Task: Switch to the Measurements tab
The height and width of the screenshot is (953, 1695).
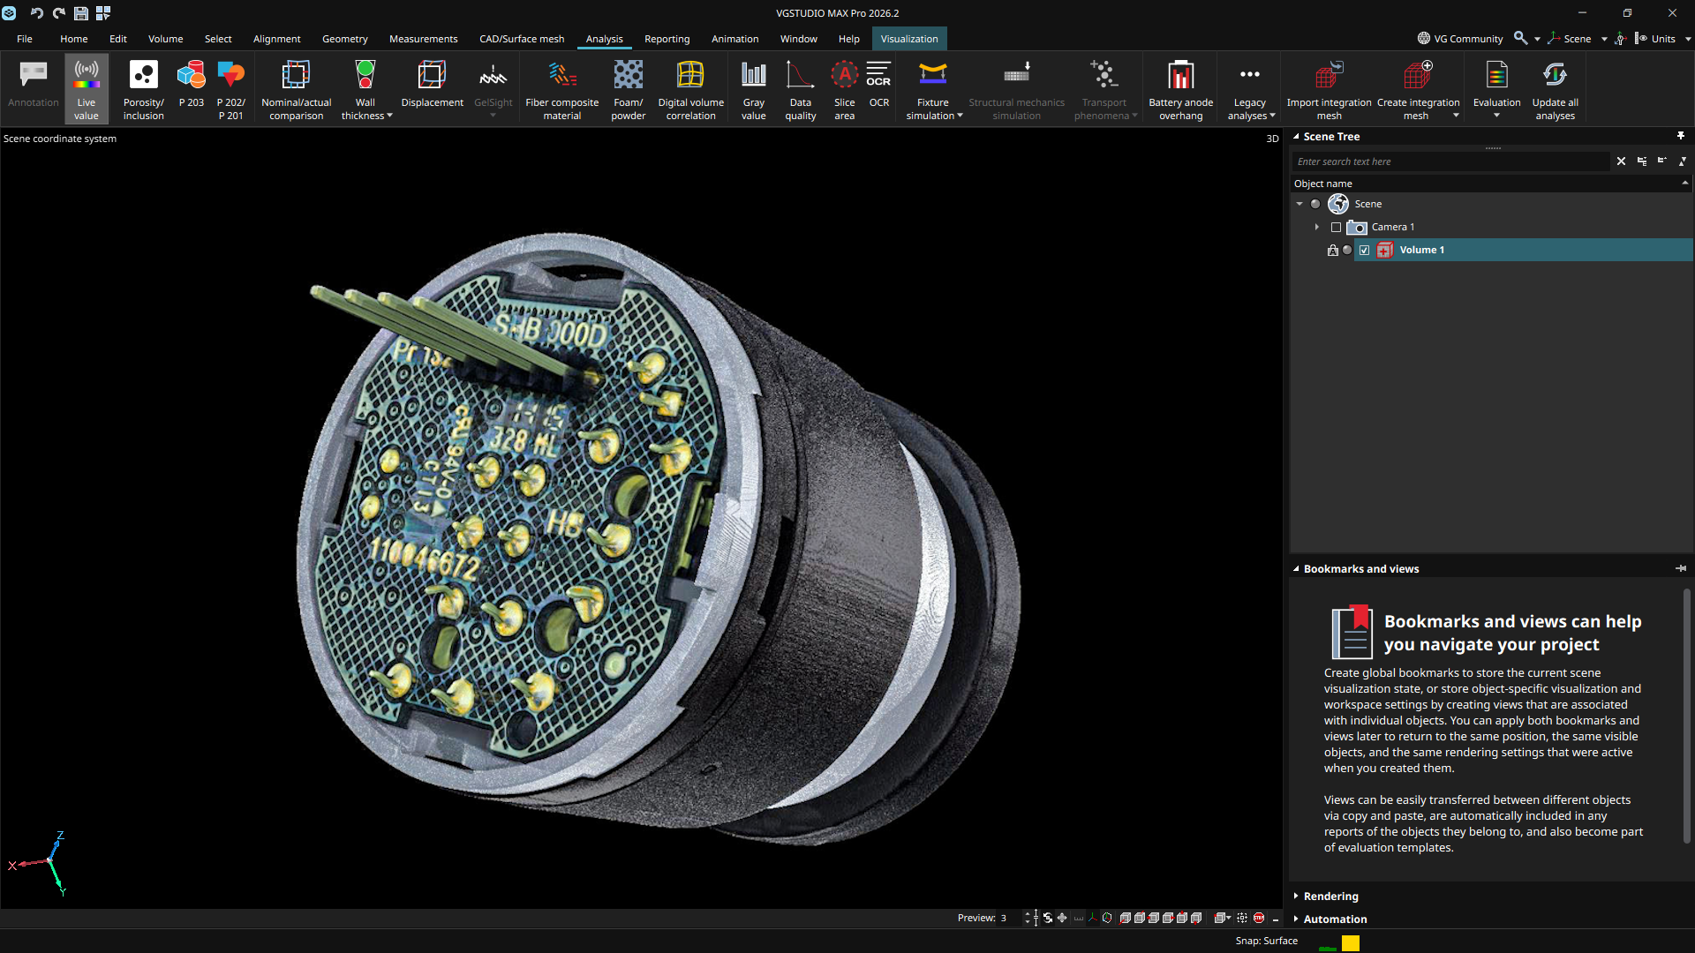Action: [x=423, y=39]
